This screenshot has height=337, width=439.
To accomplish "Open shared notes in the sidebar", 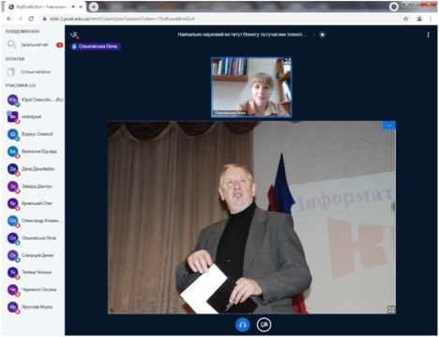I will pyautogui.click(x=34, y=72).
